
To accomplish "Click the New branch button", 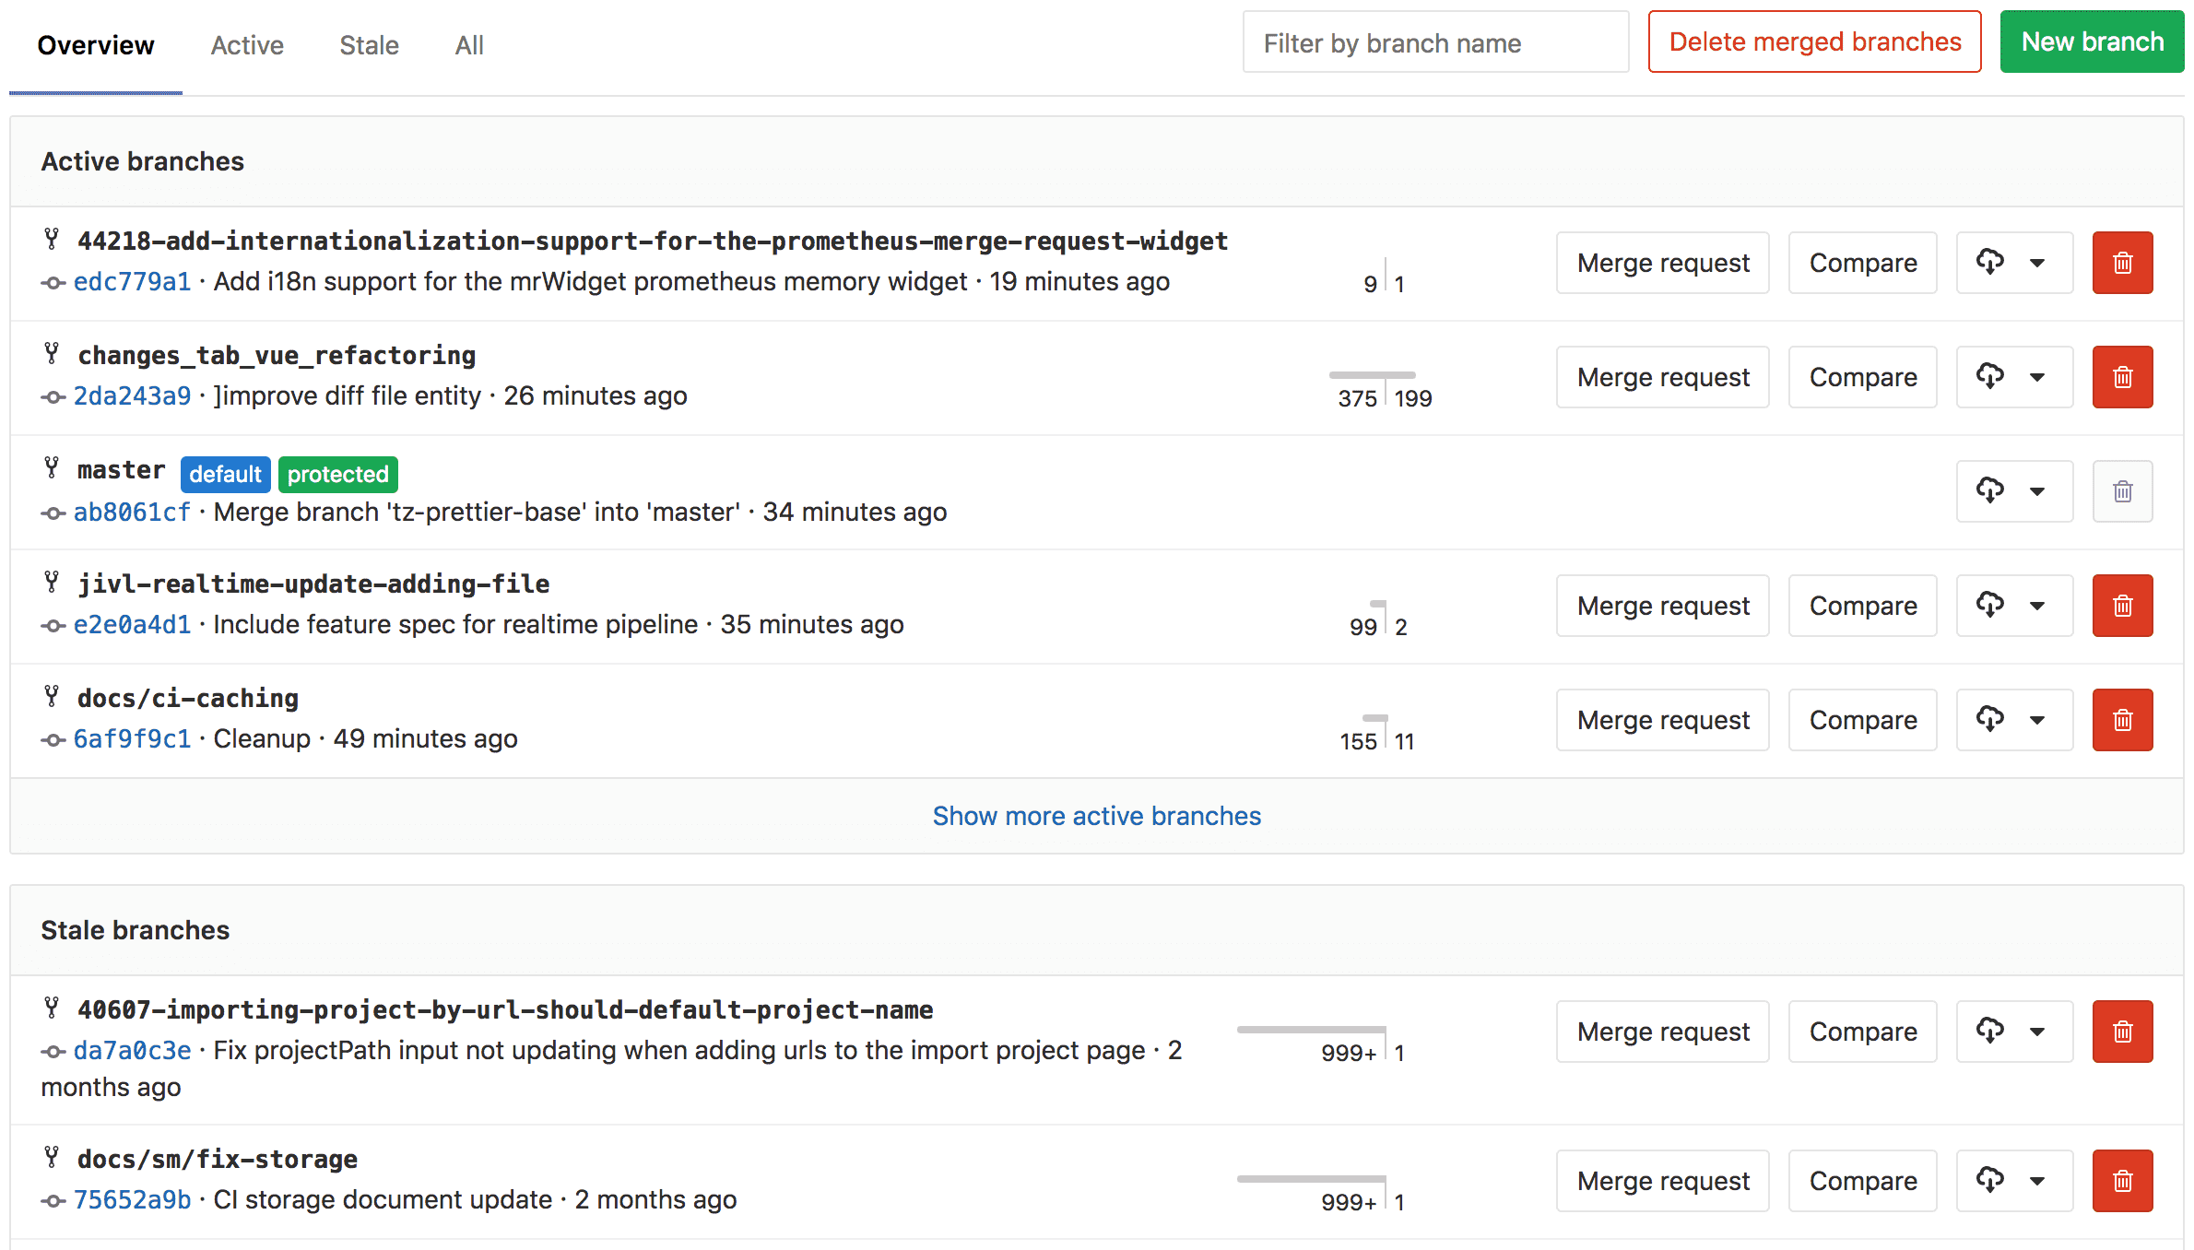I will tap(2092, 41).
